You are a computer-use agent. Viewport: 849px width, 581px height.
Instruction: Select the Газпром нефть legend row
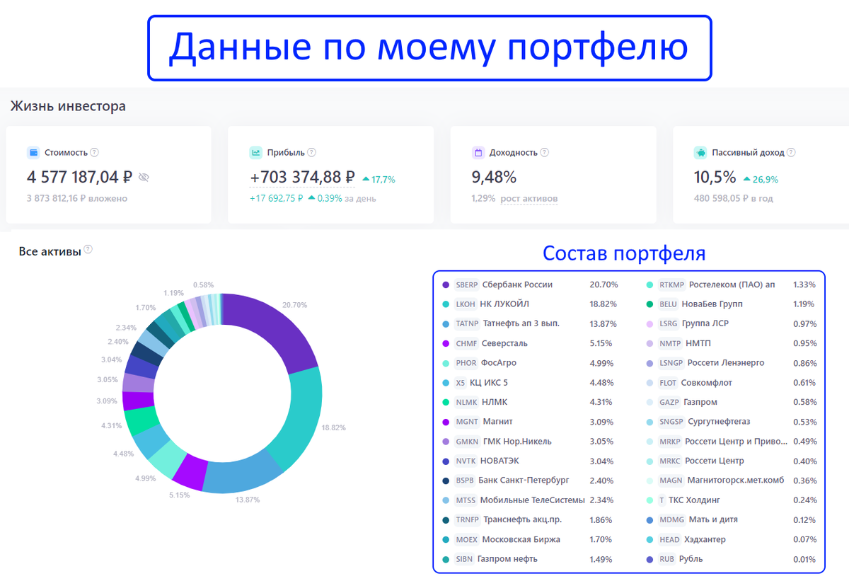(x=531, y=559)
